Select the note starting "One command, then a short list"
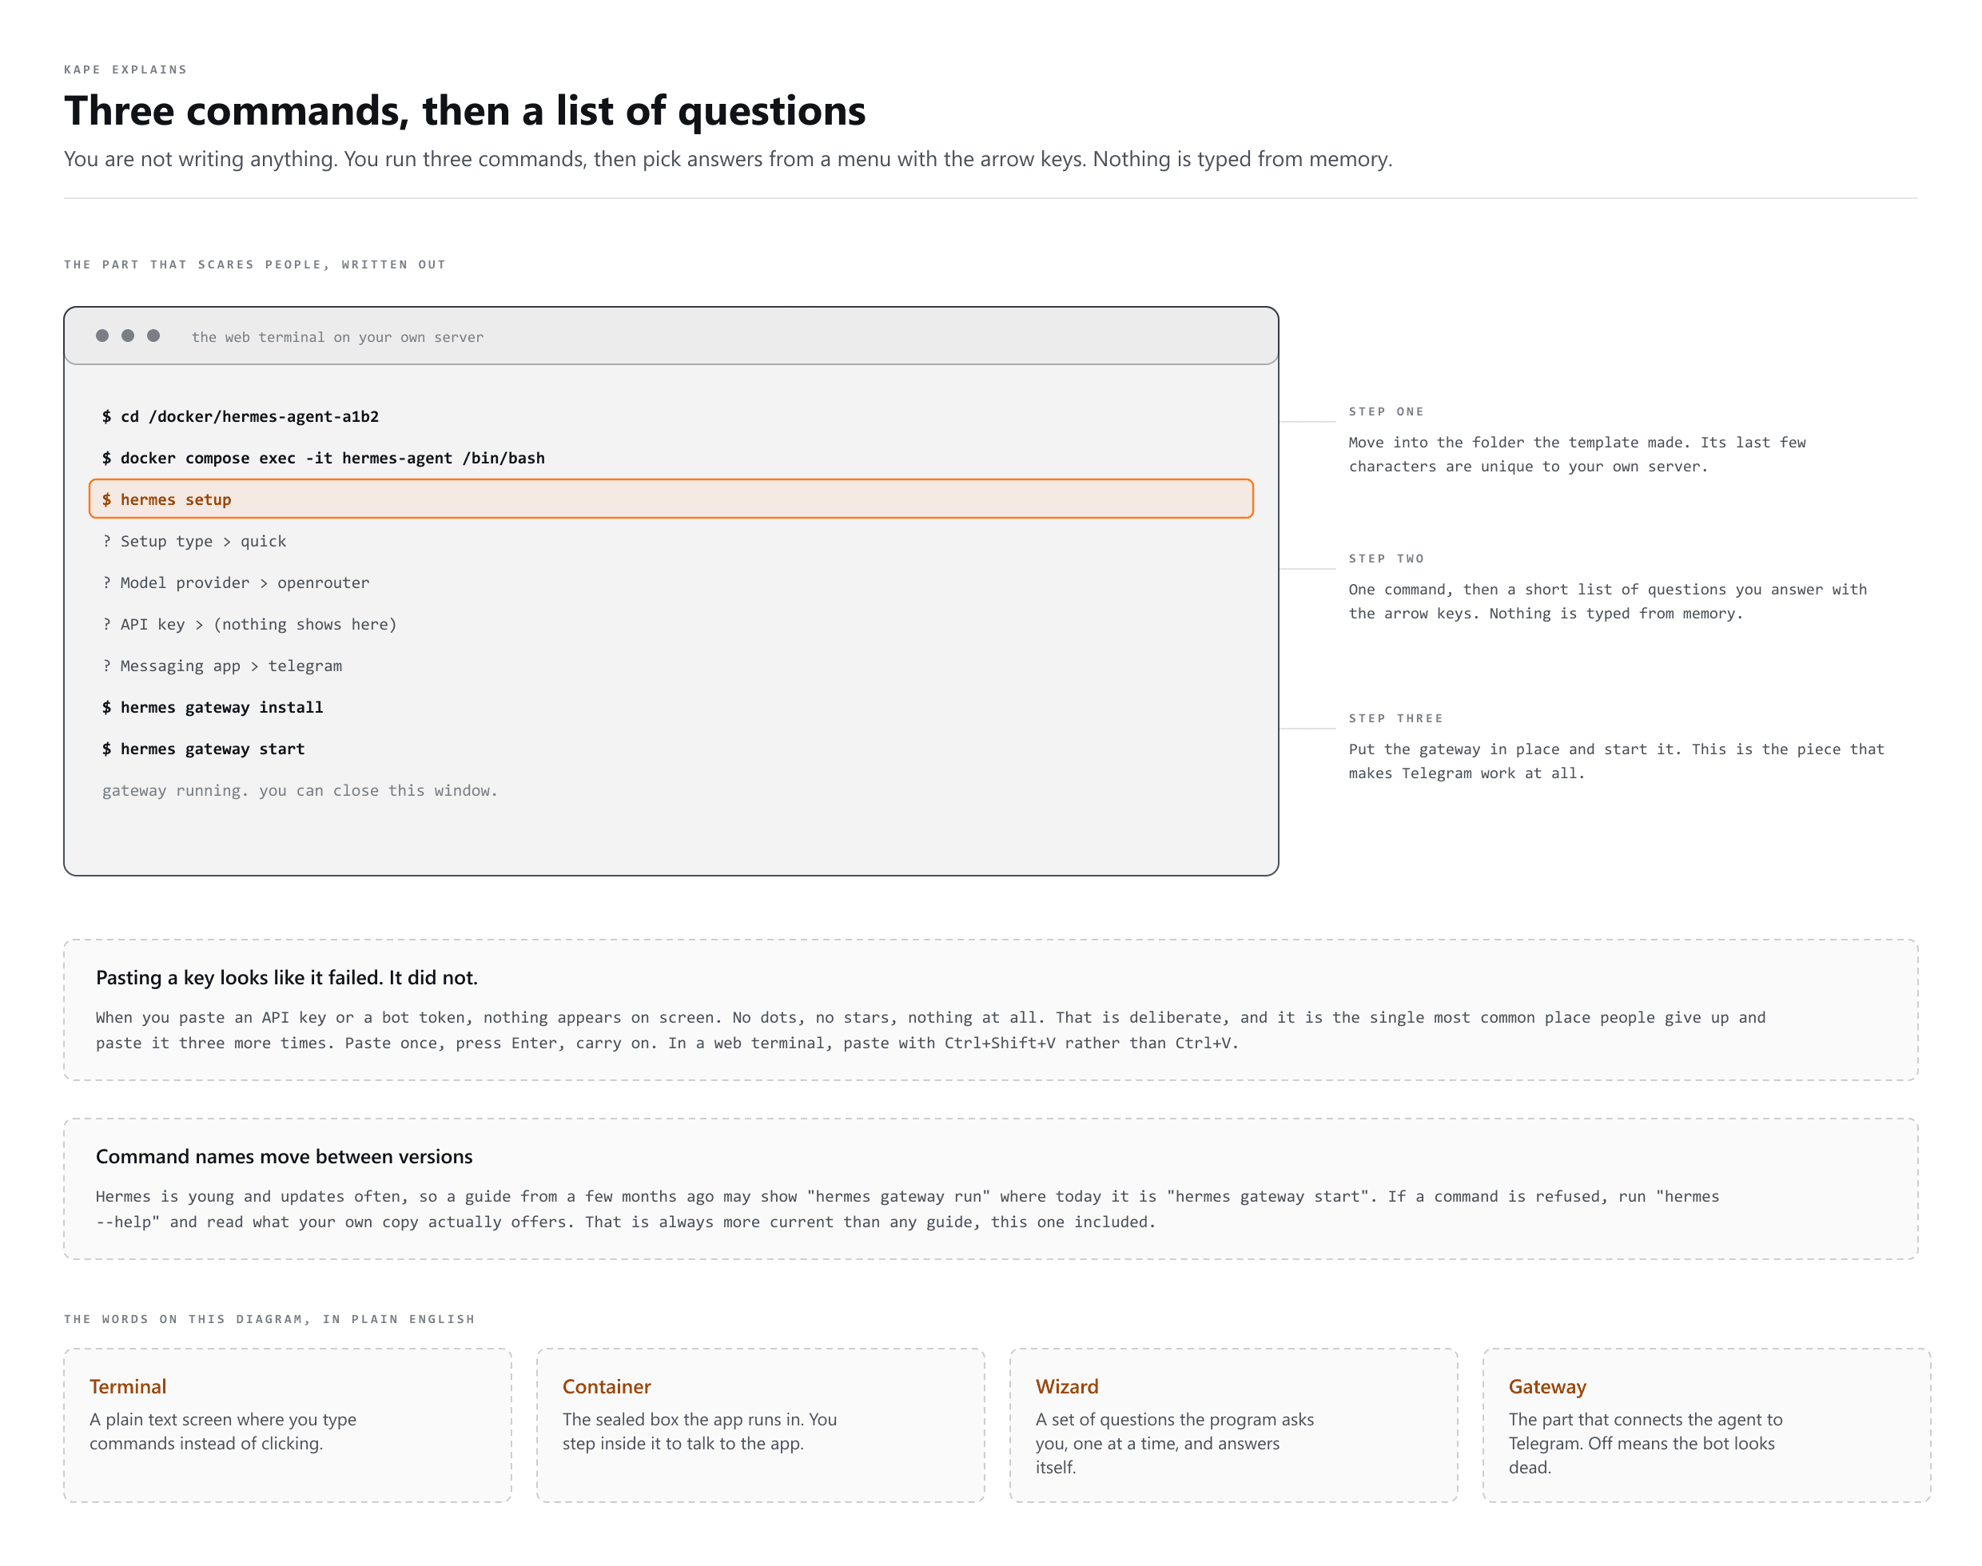This screenshot has width=1982, height=1566. click(x=1607, y=602)
